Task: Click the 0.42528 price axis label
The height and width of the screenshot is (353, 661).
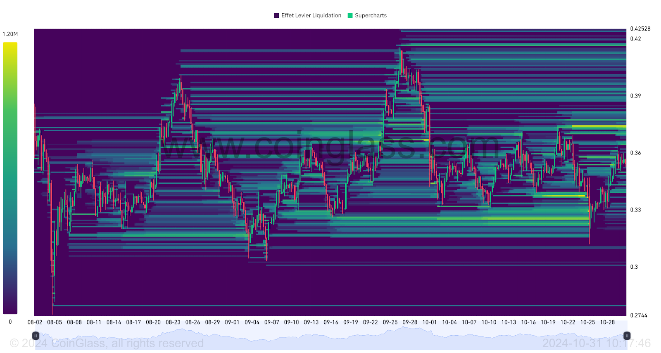Action: click(640, 29)
